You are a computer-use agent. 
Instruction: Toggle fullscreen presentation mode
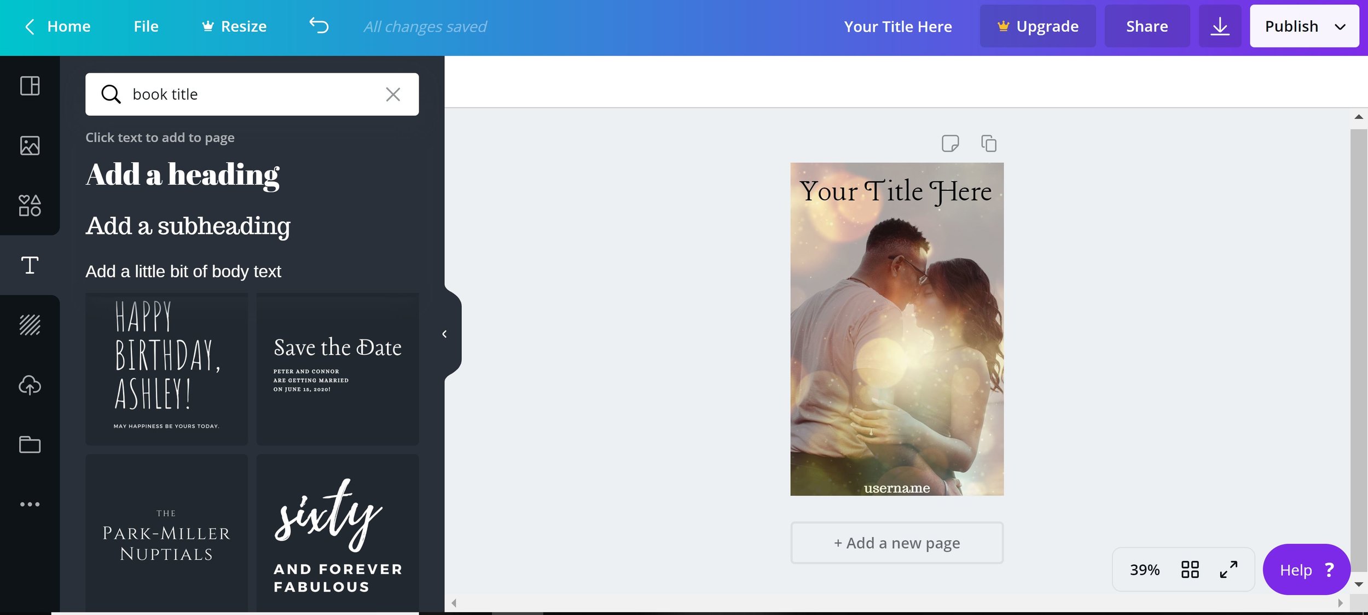[1228, 570]
